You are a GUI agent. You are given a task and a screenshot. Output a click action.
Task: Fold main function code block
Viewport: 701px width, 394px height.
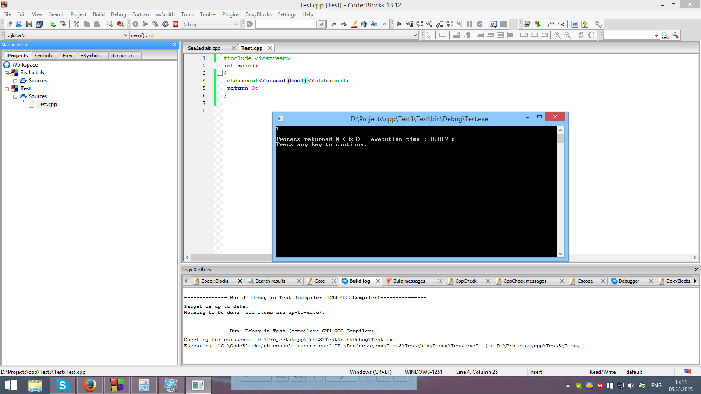click(220, 73)
